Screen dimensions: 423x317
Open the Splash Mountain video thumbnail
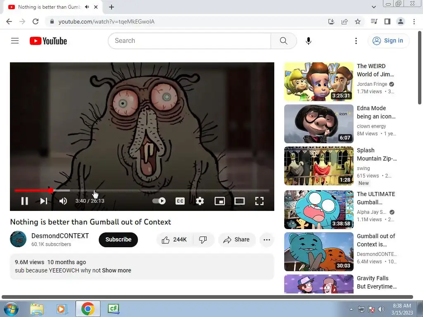coord(318,166)
